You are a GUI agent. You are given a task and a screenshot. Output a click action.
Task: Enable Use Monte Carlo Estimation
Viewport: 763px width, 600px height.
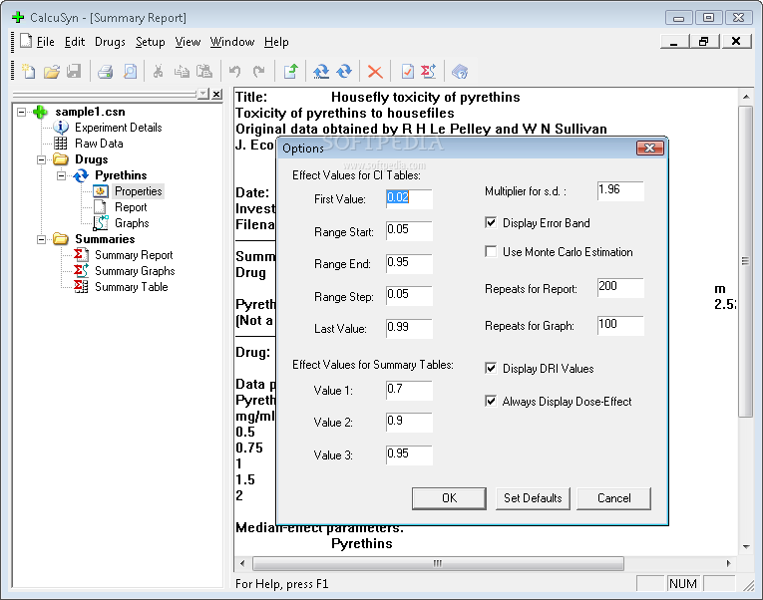491,251
